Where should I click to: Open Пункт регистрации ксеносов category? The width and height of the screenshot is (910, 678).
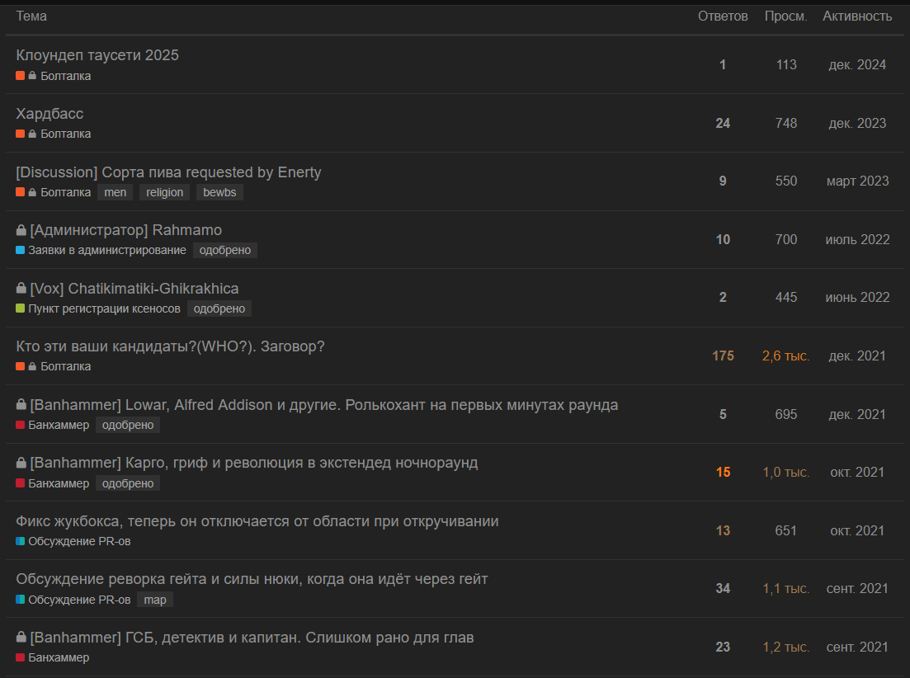(105, 309)
